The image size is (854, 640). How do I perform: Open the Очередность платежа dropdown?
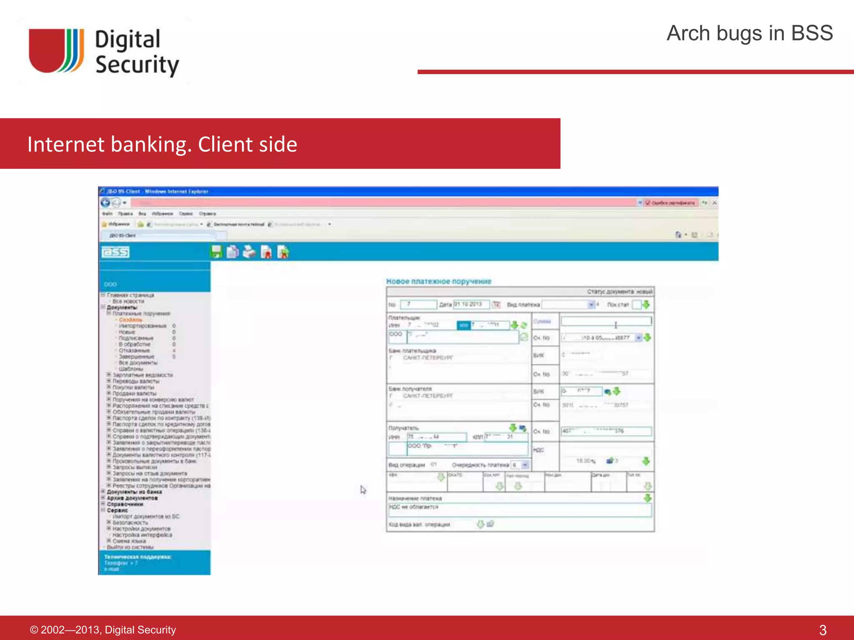click(525, 465)
